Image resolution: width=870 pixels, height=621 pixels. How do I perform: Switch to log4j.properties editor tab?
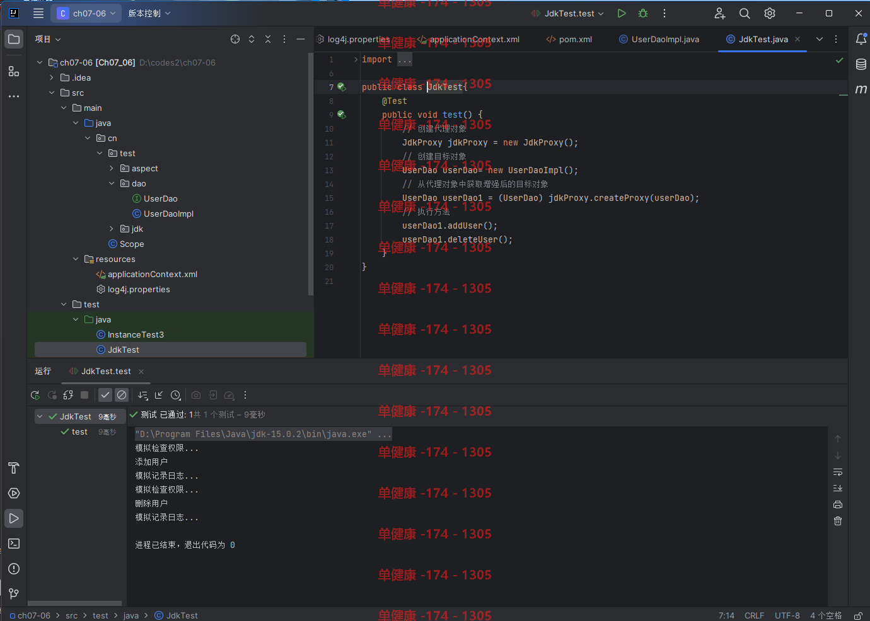coord(353,39)
